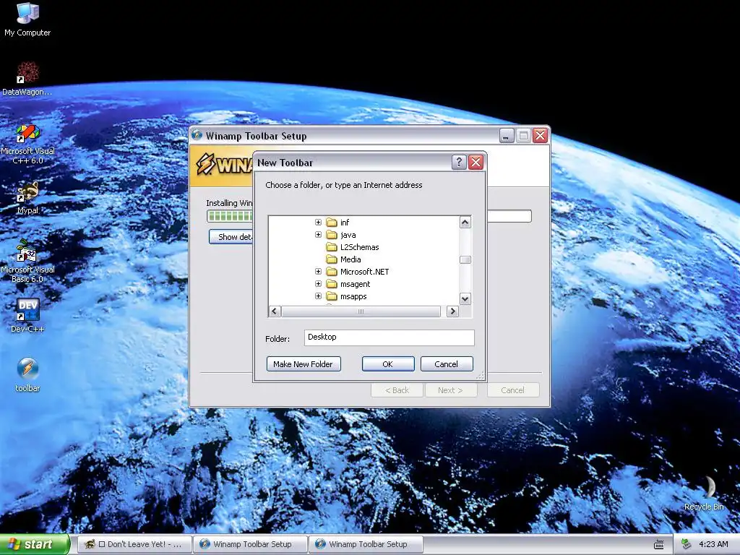Select Mypal browser desktop icon
Viewport: 740px width, 555px height.
pyautogui.click(x=27, y=198)
